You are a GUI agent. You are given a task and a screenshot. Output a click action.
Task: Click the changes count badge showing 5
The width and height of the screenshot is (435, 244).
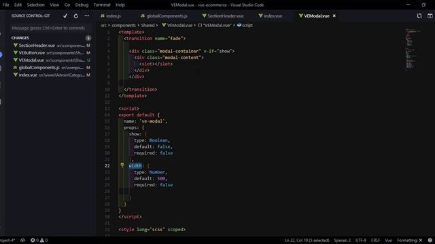click(x=88, y=38)
